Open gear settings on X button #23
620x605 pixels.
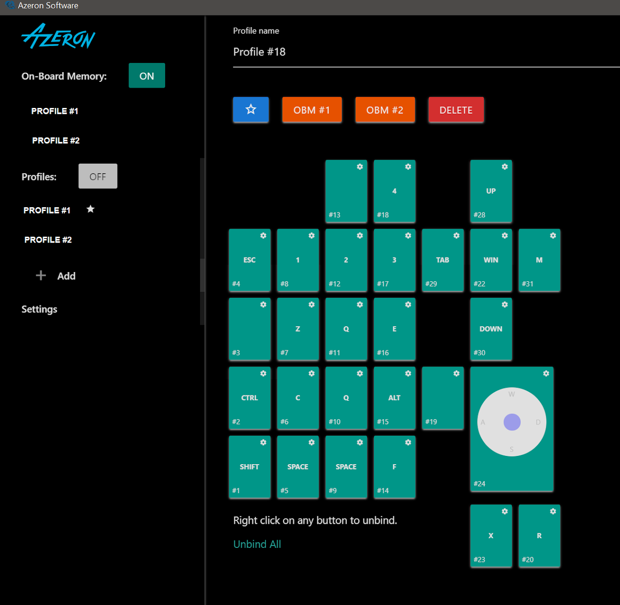coord(505,512)
